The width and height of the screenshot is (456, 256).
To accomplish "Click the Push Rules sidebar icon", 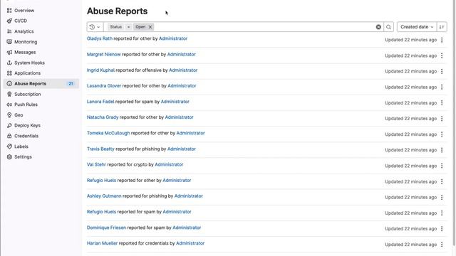I will [x=9, y=105].
